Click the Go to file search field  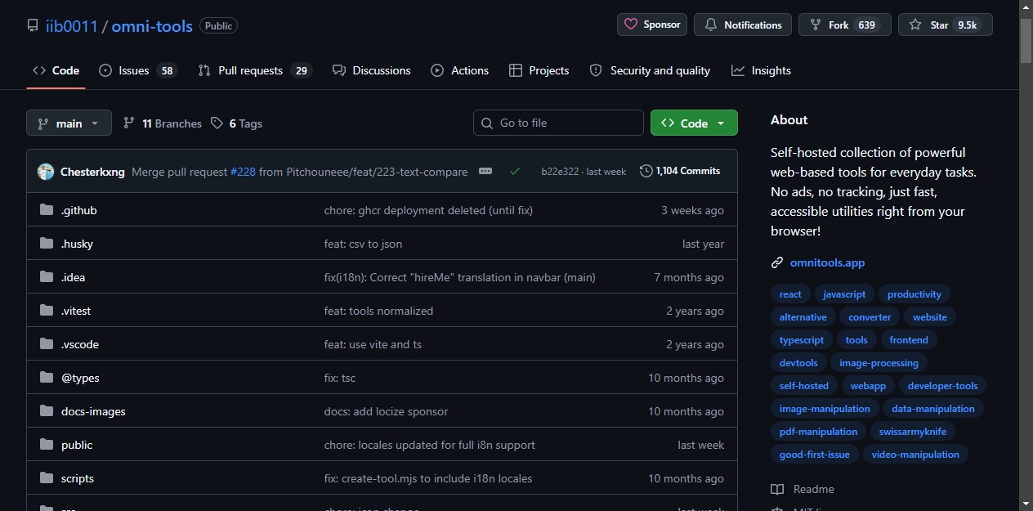coord(558,123)
